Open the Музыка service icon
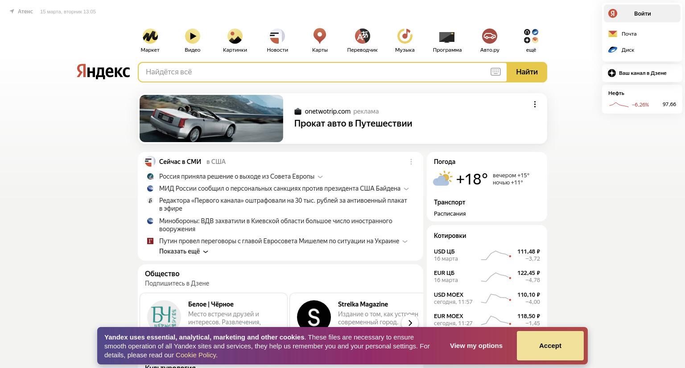The width and height of the screenshot is (685, 368). click(x=404, y=36)
